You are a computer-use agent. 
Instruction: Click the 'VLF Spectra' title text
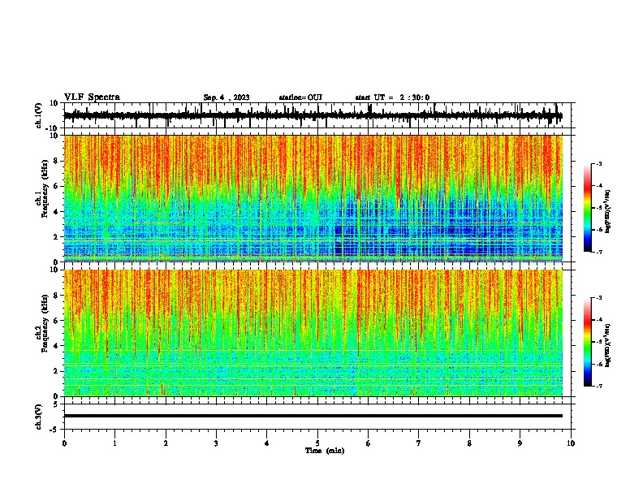92,97
